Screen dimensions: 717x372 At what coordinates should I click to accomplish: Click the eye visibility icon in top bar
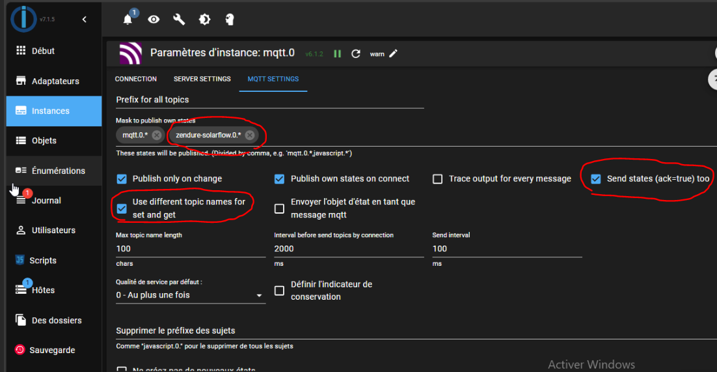[154, 20]
